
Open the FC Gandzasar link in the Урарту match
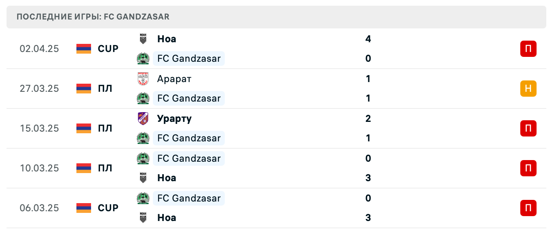(x=189, y=138)
